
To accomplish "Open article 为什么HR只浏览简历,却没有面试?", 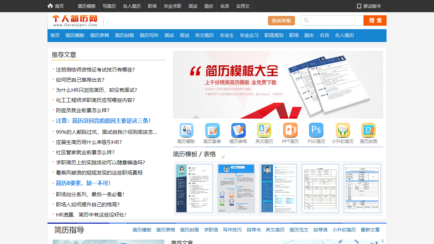I will pyautogui.click(x=97, y=90).
